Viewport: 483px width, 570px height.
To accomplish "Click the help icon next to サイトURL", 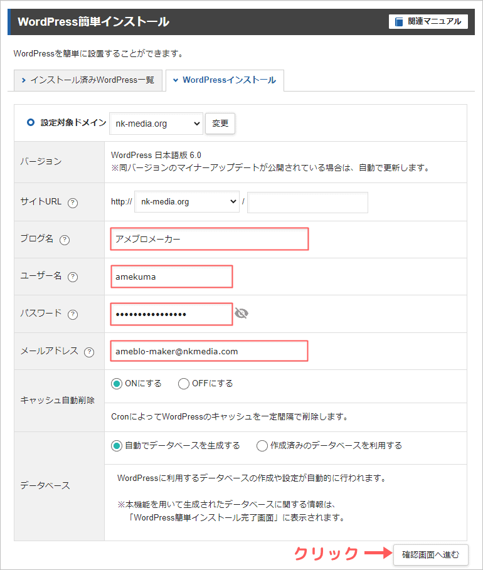I will pyautogui.click(x=73, y=203).
